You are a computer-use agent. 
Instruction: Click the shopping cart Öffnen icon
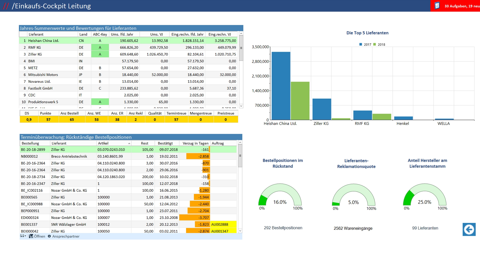[x=31, y=236]
